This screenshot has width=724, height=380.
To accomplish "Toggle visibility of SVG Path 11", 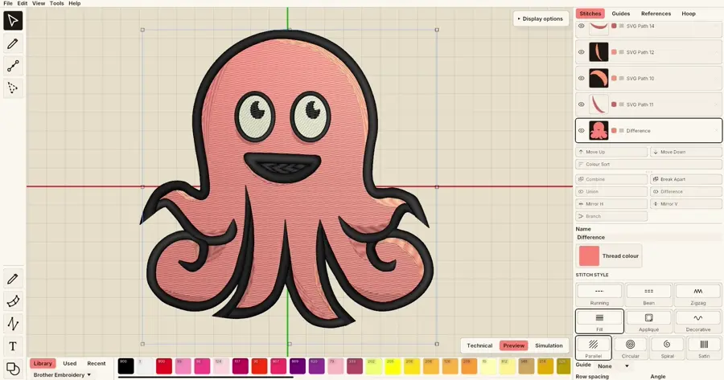I will coord(582,104).
